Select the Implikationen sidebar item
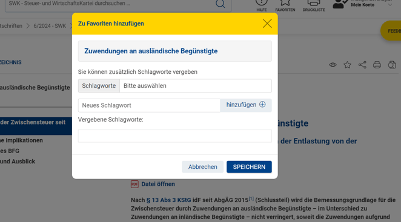The width and height of the screenshot is (401, 222). pos(21,140)
